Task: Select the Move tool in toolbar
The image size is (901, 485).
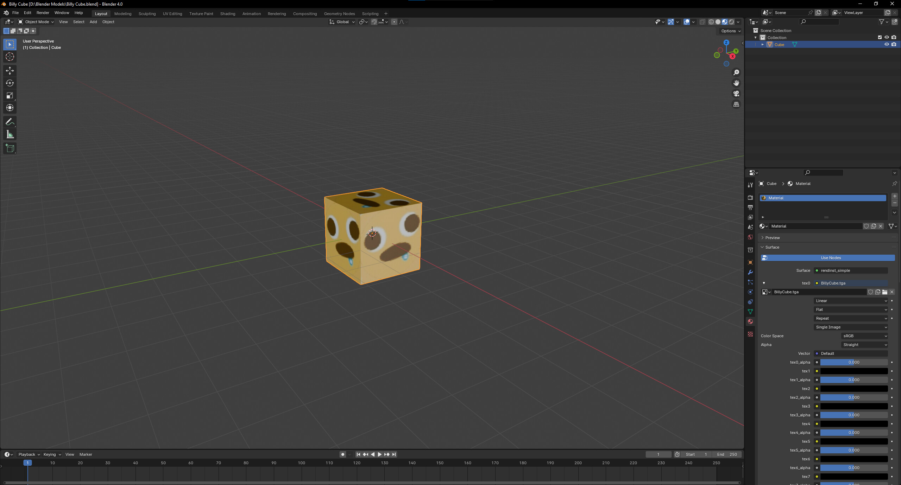Action: (x=10, y=71)
